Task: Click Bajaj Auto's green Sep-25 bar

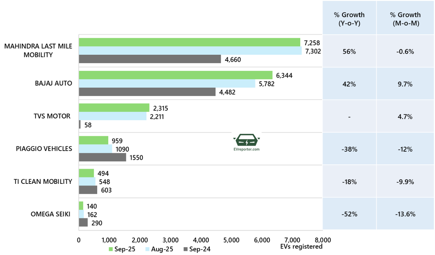Action: pyautogui.click(x=176, y=75)
